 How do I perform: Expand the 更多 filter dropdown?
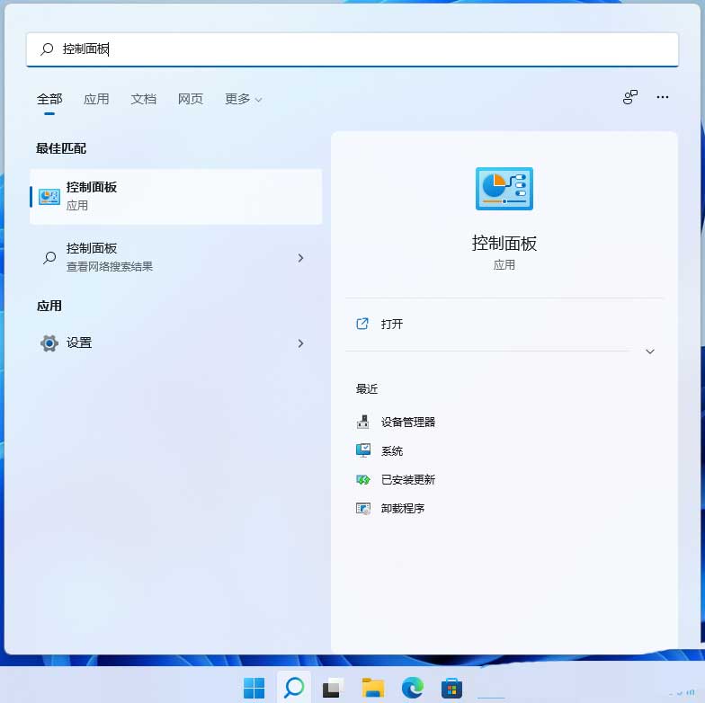tap(243, 99)
